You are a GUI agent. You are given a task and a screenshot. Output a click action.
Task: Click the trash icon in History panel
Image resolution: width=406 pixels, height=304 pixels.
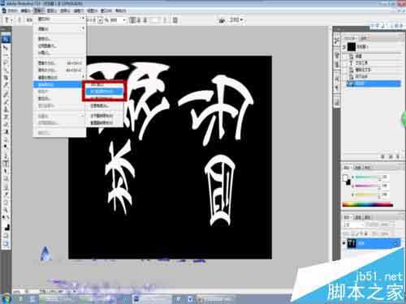coord(397,156)
